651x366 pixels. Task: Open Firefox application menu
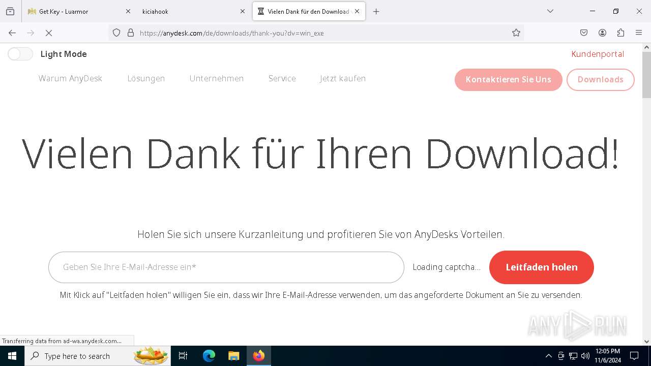[x=639, y=33]
